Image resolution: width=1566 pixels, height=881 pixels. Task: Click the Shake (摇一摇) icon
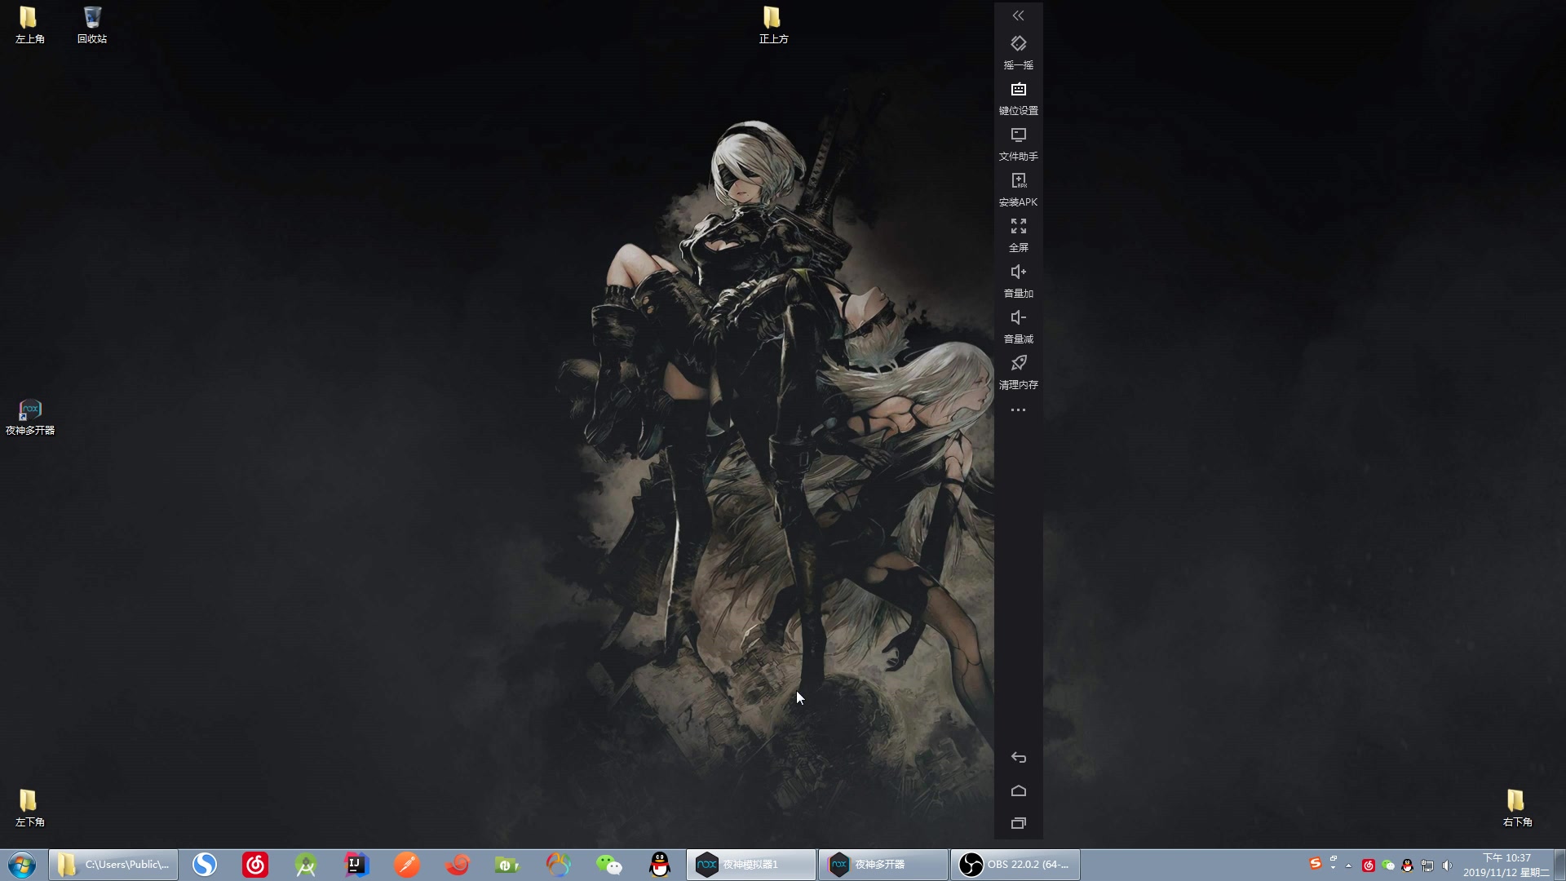click(1018, 44)
